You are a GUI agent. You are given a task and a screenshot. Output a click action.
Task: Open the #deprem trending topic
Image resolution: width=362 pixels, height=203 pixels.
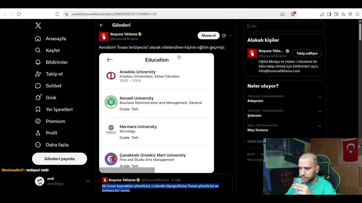255,101
